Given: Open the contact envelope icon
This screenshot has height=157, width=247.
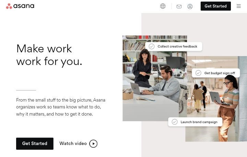Looking at the screenshot, I should (x=179, y=6).
